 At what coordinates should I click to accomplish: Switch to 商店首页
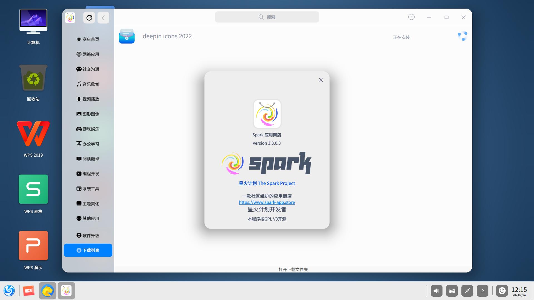(90, 39)
